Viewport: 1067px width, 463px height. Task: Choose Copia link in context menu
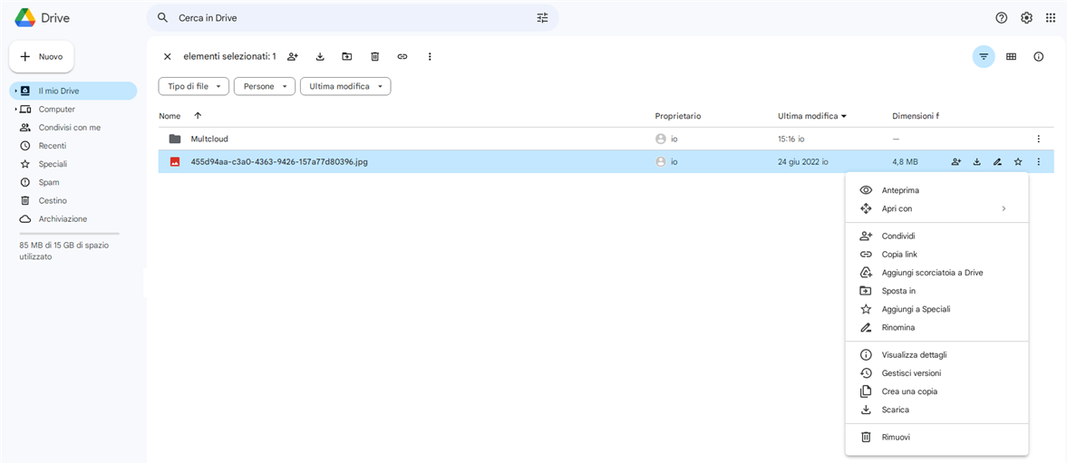click(x=936, y=255)
